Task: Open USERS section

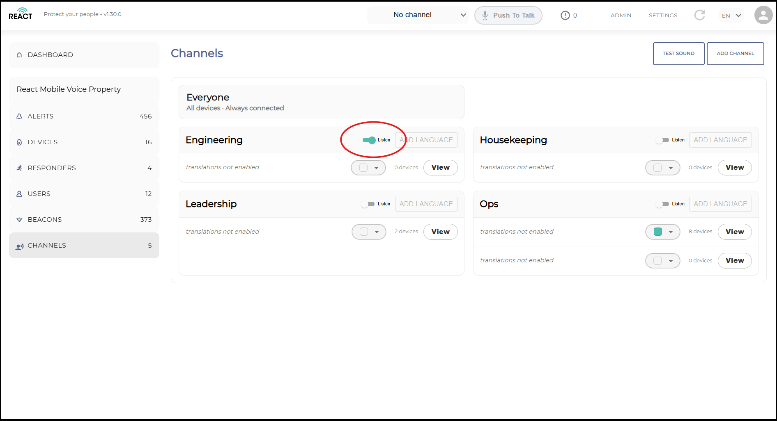Action: coord(84,194)
